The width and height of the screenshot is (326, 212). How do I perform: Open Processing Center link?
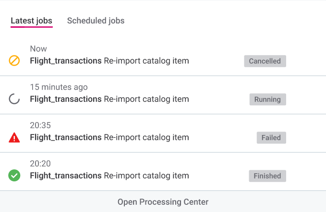tap(163, 202)
